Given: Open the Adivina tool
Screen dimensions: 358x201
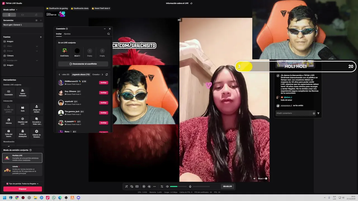Looking at the screenshot, I should (9, 121).
